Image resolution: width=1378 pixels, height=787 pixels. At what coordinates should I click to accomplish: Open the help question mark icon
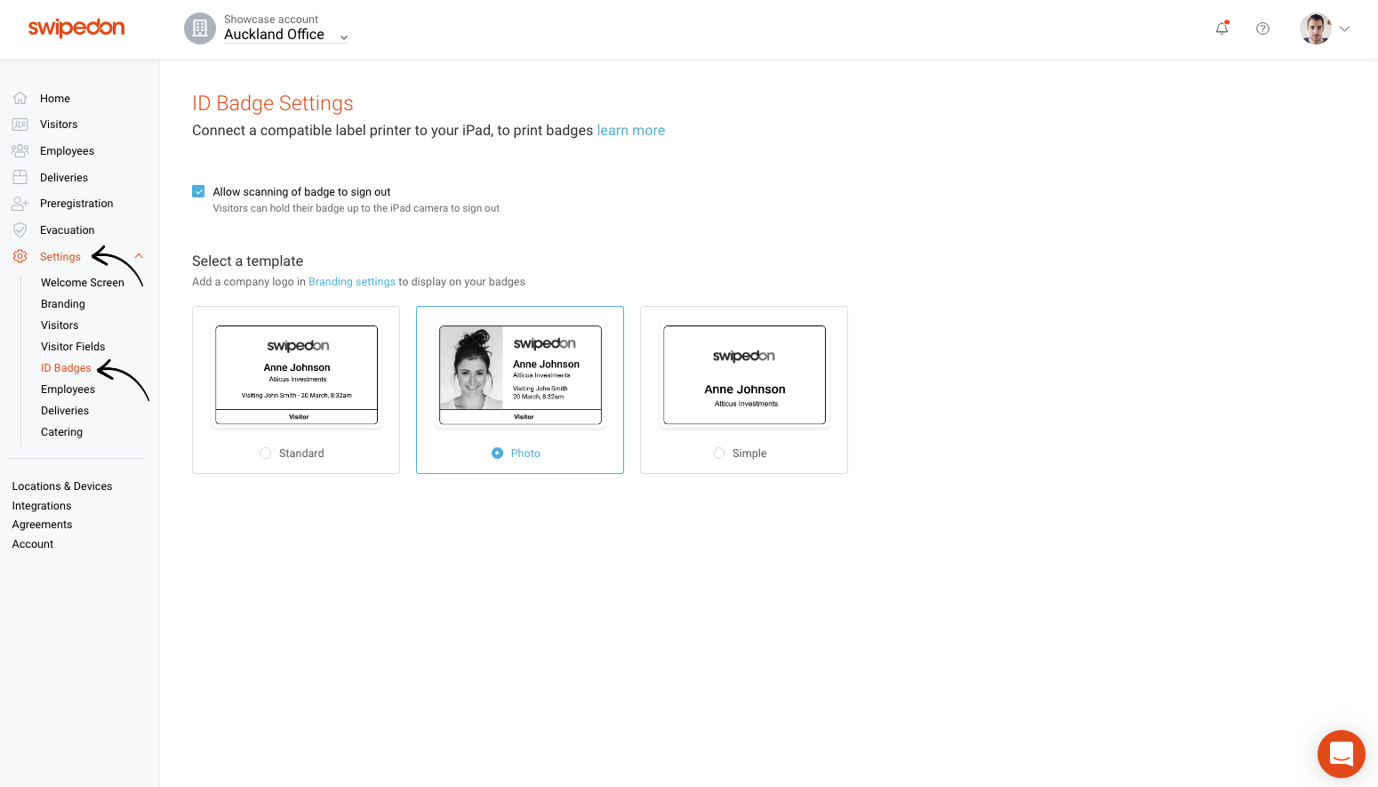1262,28
